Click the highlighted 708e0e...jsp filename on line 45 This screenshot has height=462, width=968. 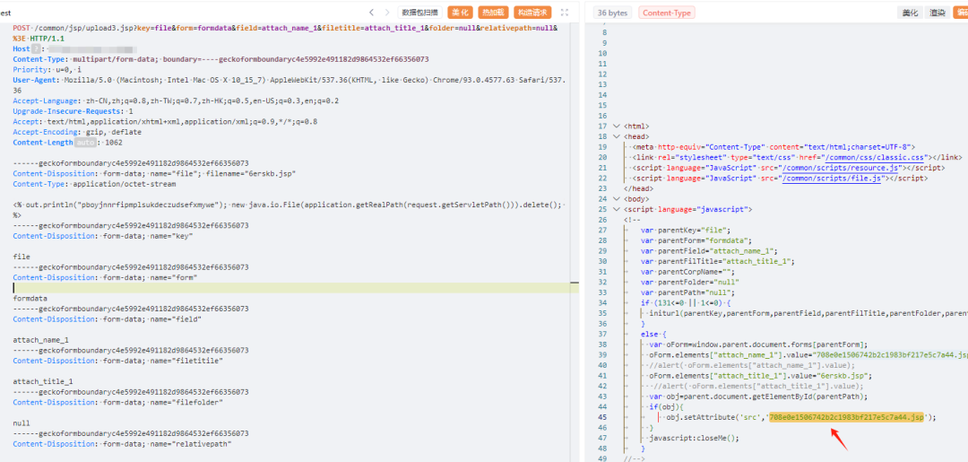click(846, 417)
